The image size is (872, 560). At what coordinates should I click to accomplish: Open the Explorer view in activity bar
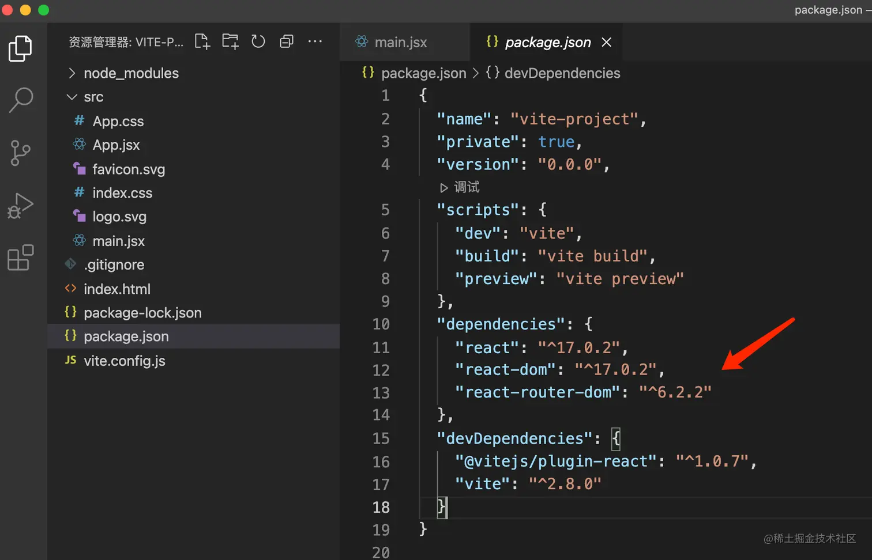click(21, 48)
